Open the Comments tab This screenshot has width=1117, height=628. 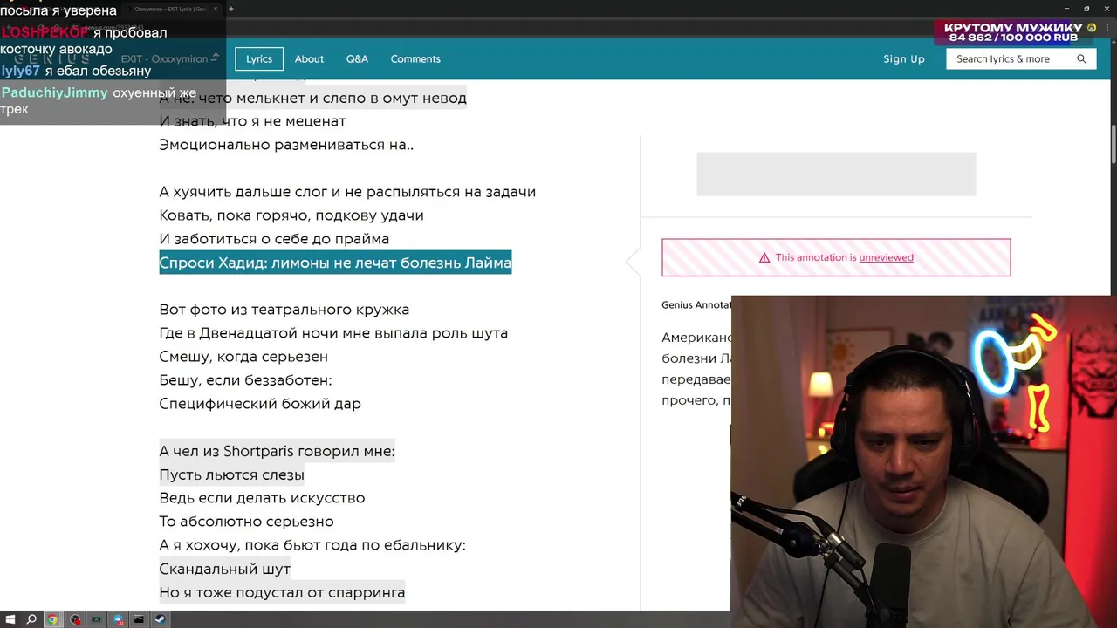(415, 58)
